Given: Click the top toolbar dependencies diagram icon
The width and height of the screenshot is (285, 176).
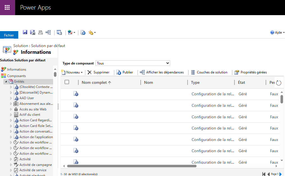Looking at the screenshot, I should (48, 32).
